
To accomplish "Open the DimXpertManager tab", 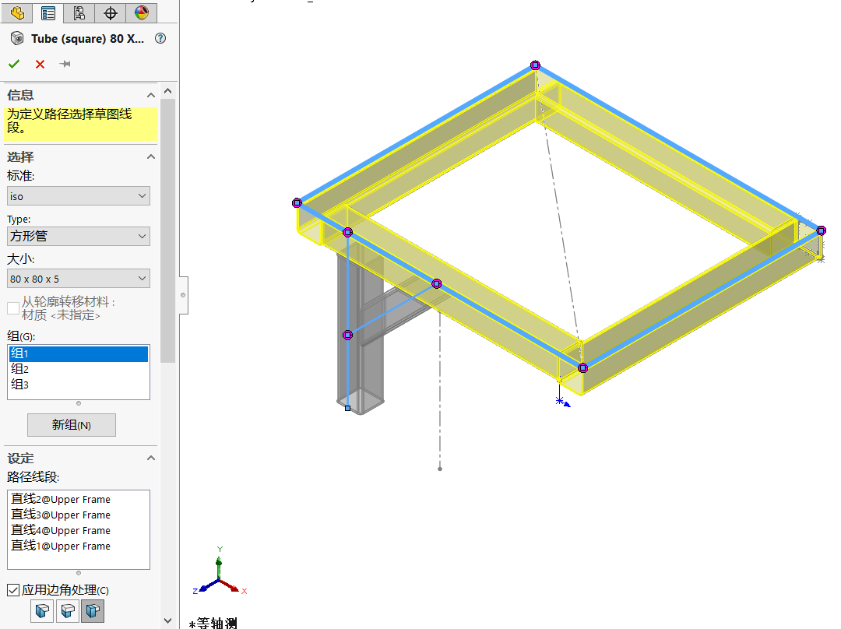I will [x=110, y=13].
